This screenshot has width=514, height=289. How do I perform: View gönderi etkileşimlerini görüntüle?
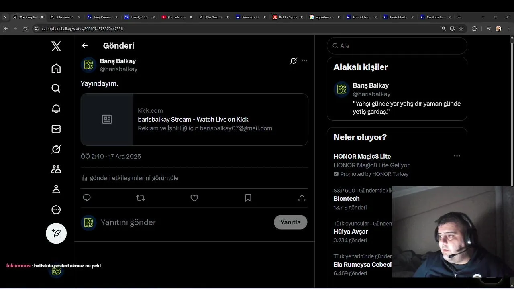(130, 178)
